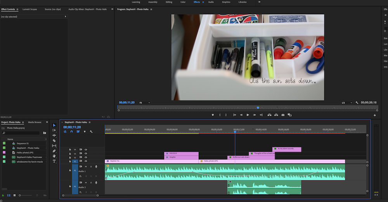Select the Pen tool
The image size is (388, 202).
54,151
